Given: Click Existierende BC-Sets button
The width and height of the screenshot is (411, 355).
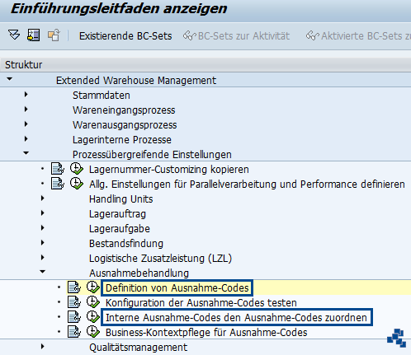Looking at the screenshot, I should point(125,36).
